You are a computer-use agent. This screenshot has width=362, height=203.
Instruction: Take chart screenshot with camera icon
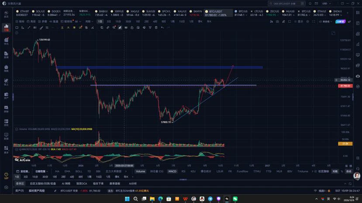[277, 21]
